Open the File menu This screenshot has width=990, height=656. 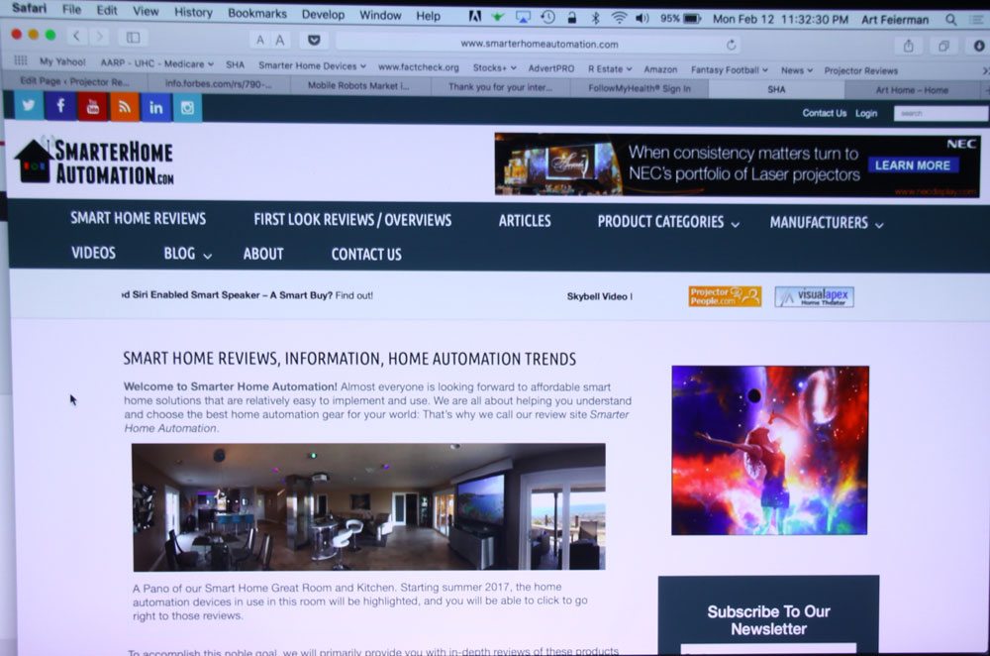point(71,10)
